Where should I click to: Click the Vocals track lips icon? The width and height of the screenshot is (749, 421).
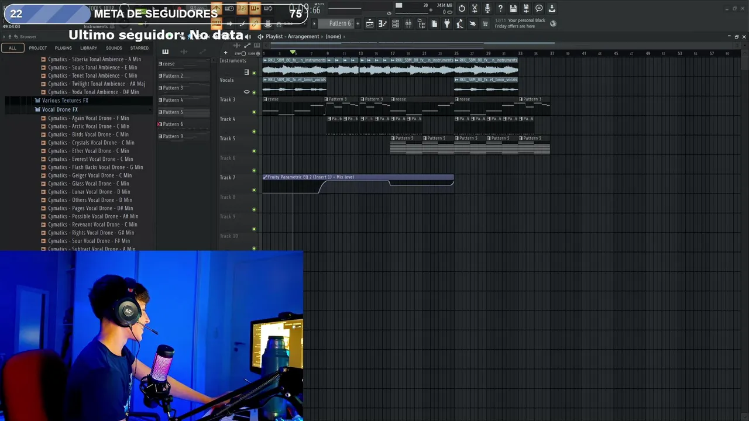point(246,92)
